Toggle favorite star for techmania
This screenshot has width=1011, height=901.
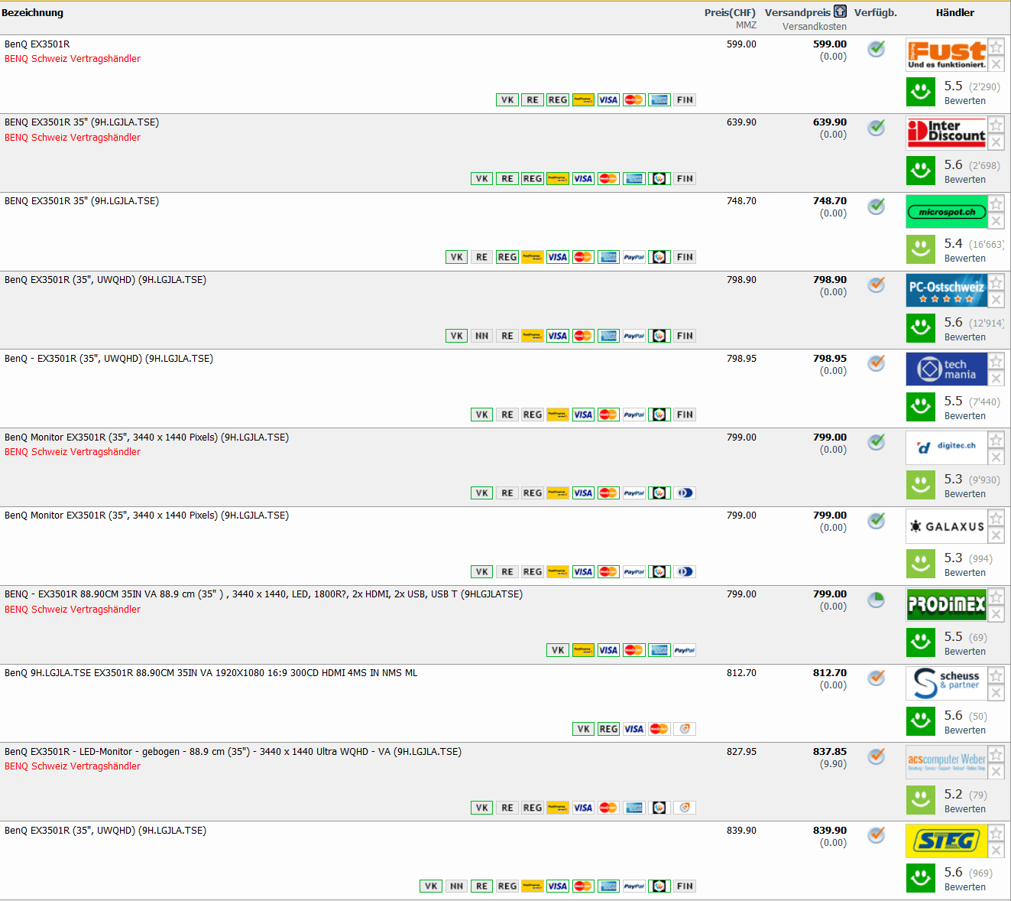pyautogui.click(x=996, y=361)
